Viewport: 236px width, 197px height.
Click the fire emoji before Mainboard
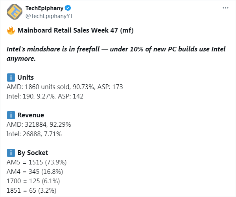pos(11,30)
